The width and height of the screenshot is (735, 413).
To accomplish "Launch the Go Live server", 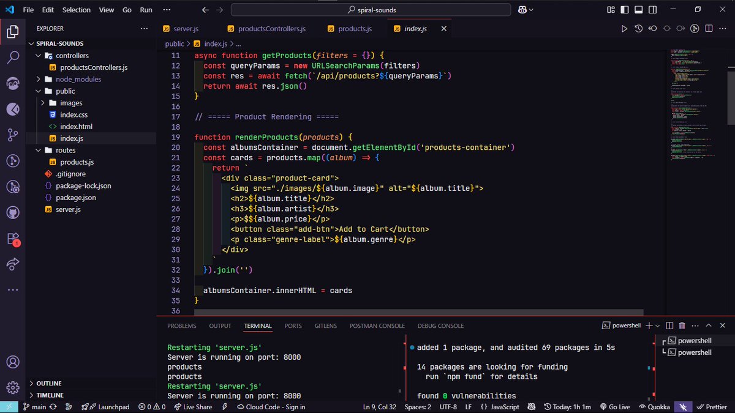I will pyautogui.click(x=614, y=406).
